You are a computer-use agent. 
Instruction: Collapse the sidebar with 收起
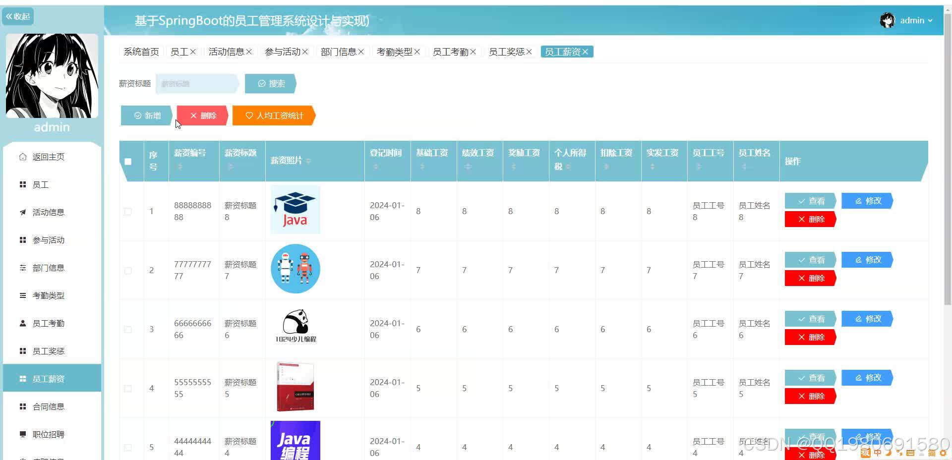18,16
